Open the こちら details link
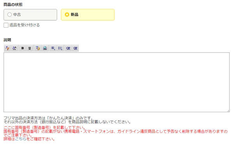The height and width of the screenshot is (145, 234). pyautogui.click(x=21, y=139)
